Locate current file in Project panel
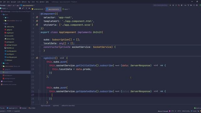201x113 pixels. coord(20,8)
